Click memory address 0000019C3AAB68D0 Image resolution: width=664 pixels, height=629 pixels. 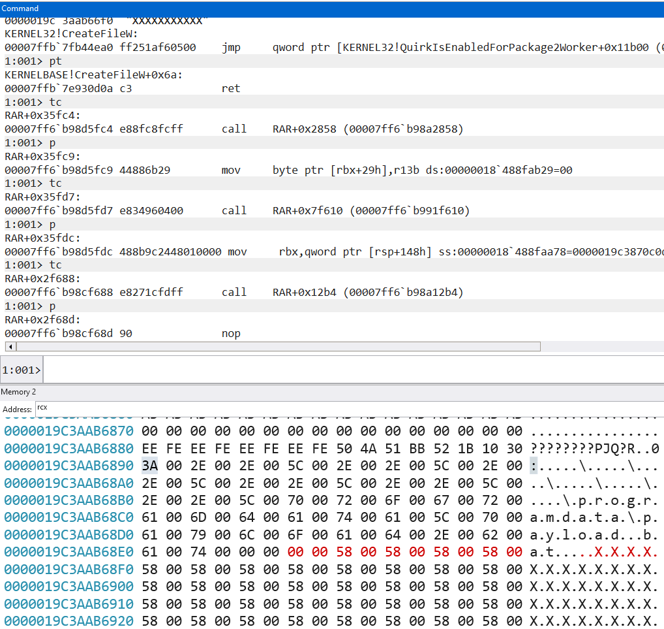click(x=68, y=535)
